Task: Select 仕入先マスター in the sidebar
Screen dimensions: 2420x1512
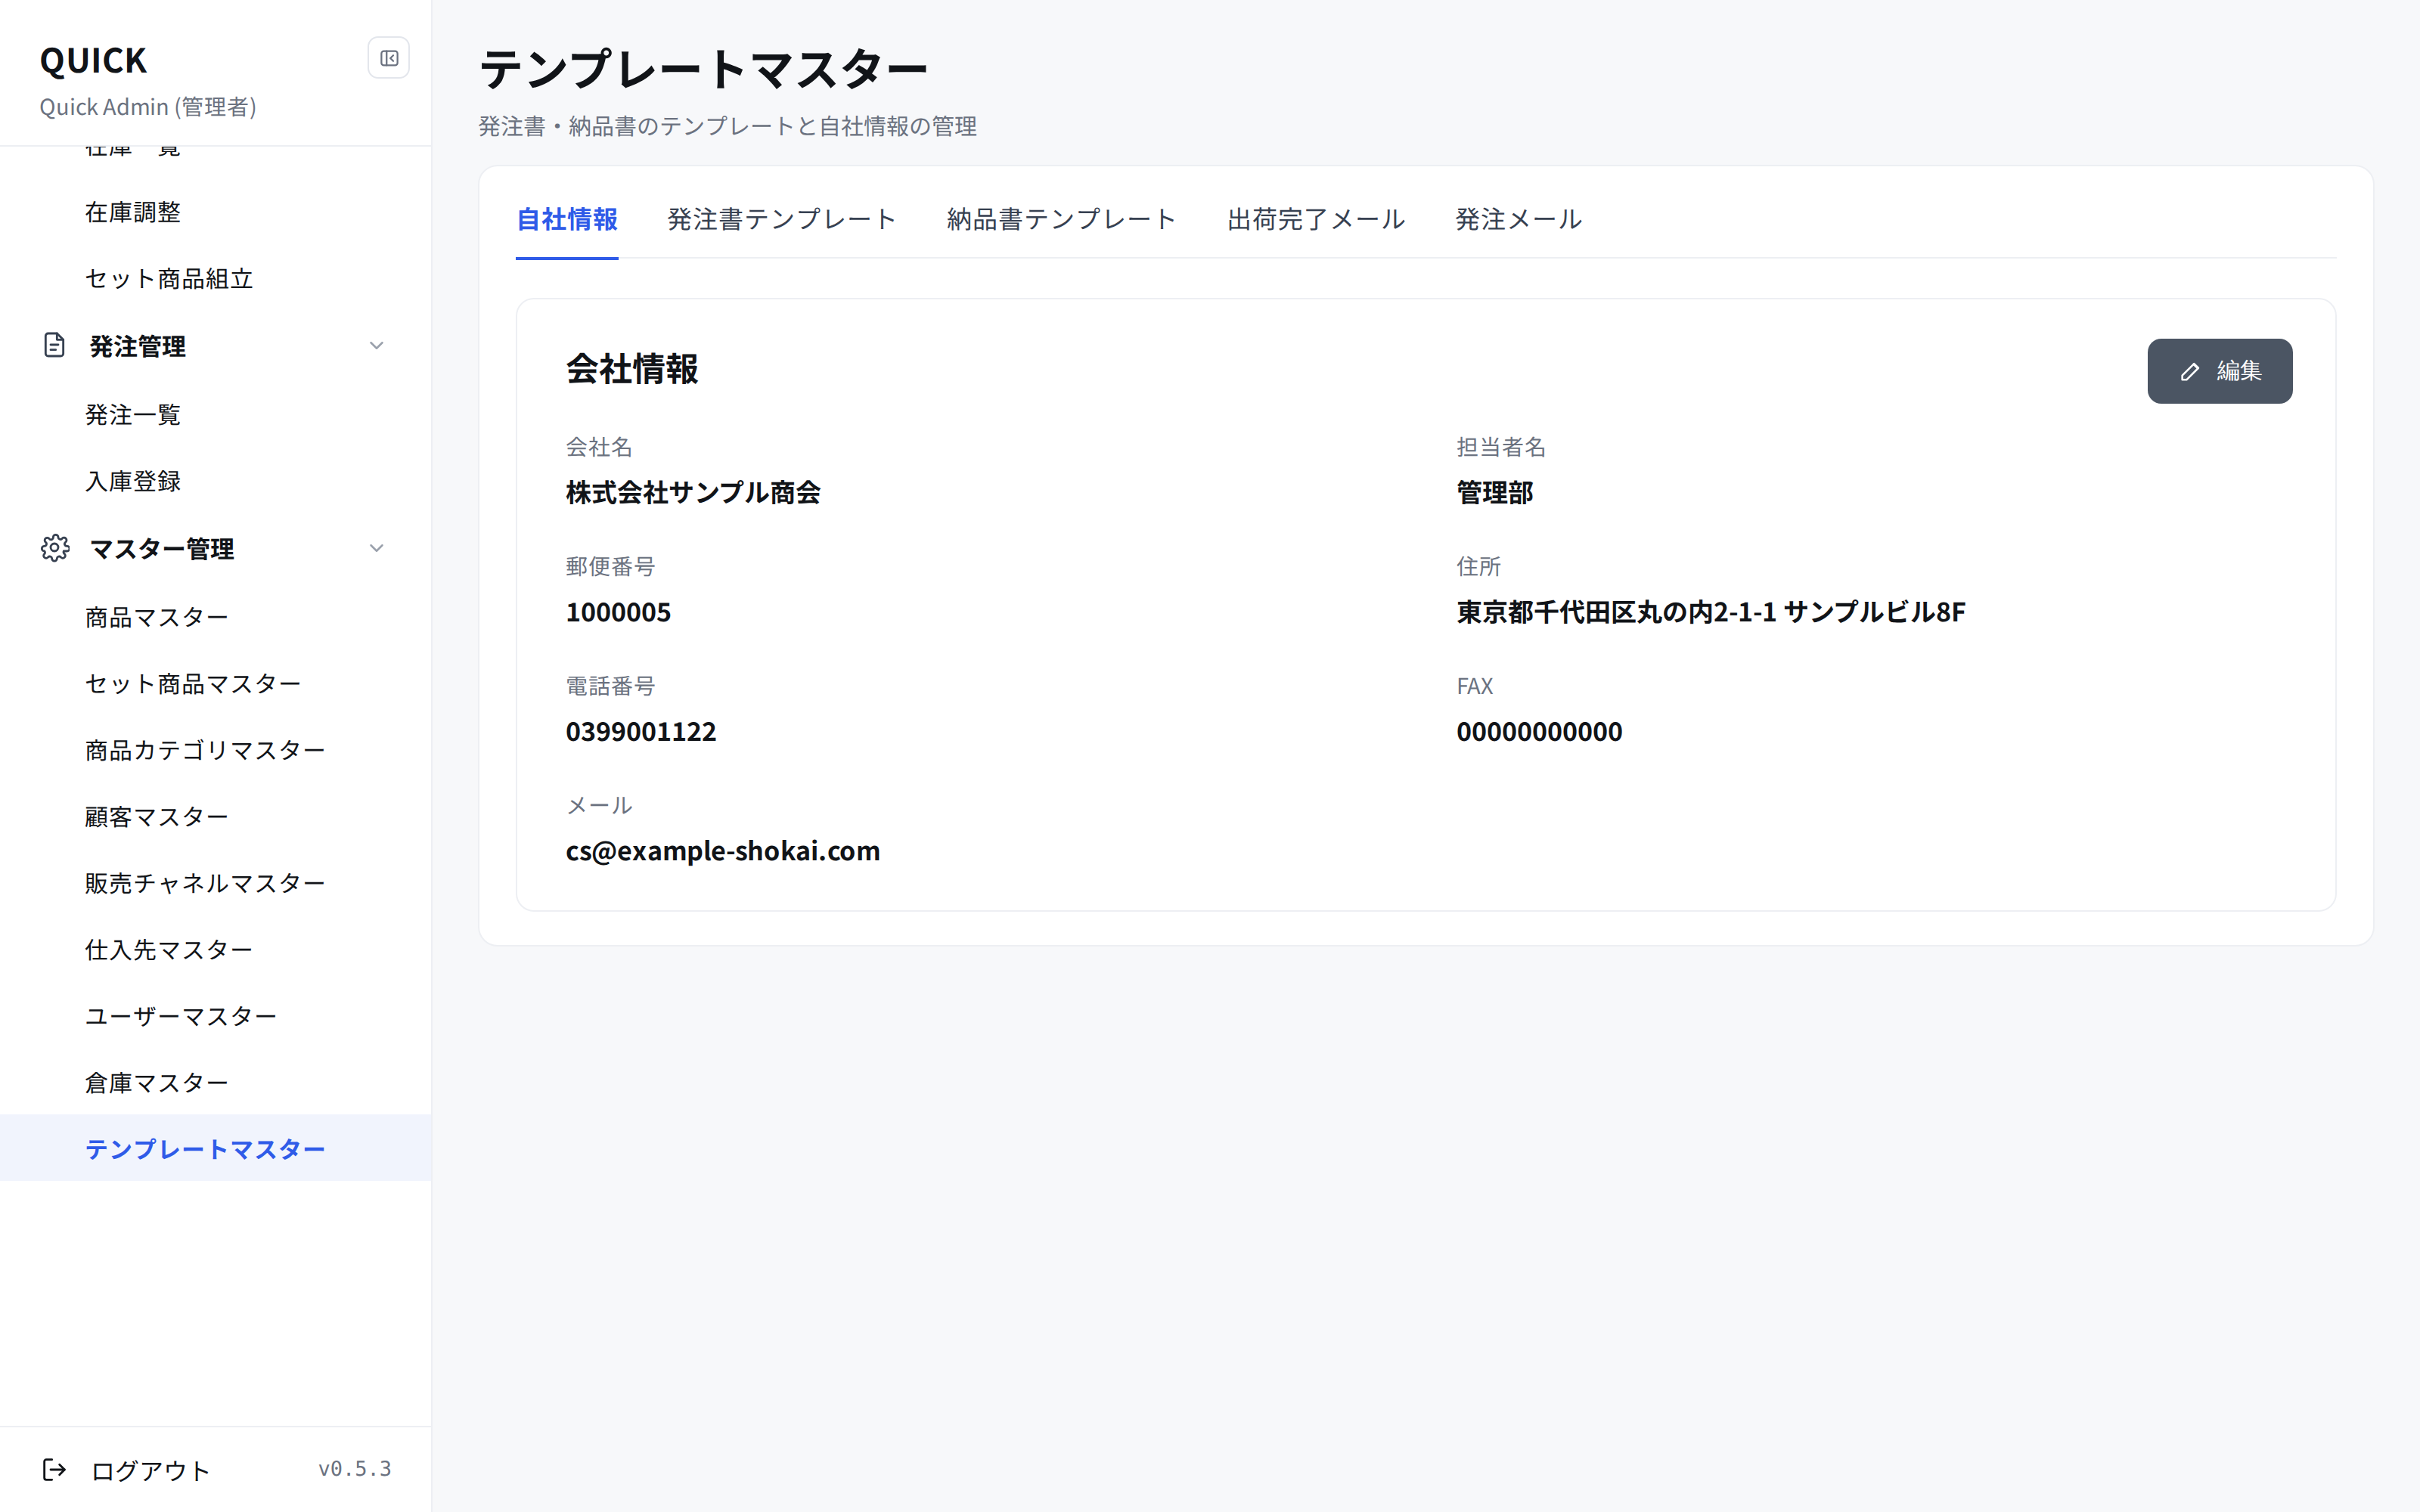Action: click(x=216, y=950)
